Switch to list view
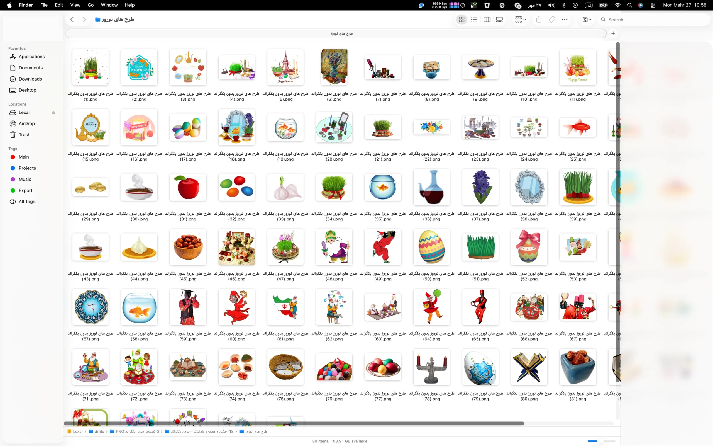This screenshot has height=446, width=713. click(474, 20)
